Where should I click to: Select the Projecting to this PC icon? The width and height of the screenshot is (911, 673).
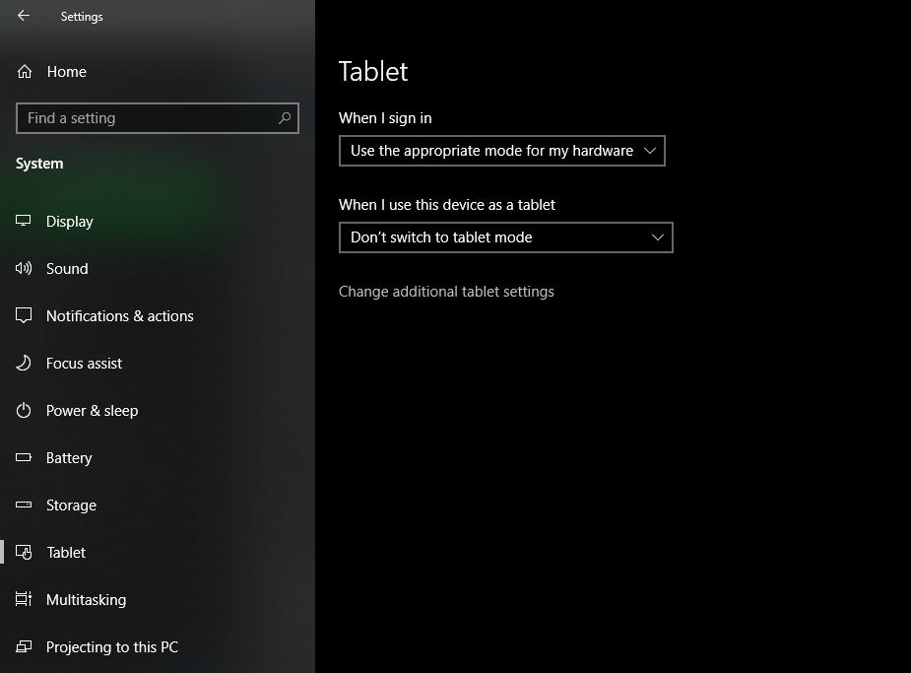click(x=23, y=646)
